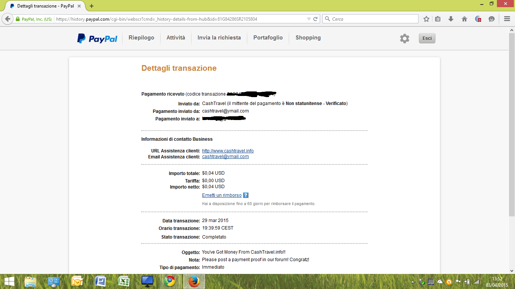This screenshot has width=515, height=289.
Task: Reload the page with the refresh icon
Action: pos(316,19)
